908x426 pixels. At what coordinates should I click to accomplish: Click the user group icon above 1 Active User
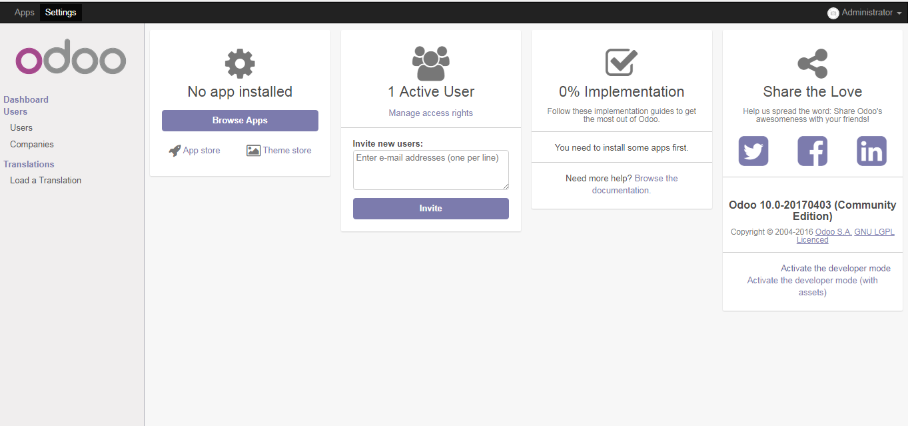click(x=430, y=63)
